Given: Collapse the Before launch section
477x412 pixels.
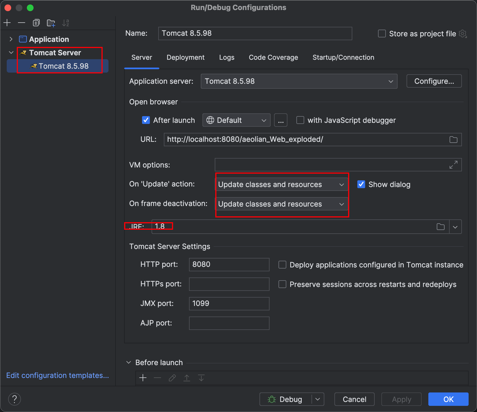Looking at the screenshot, I should (x=129, y=362).
